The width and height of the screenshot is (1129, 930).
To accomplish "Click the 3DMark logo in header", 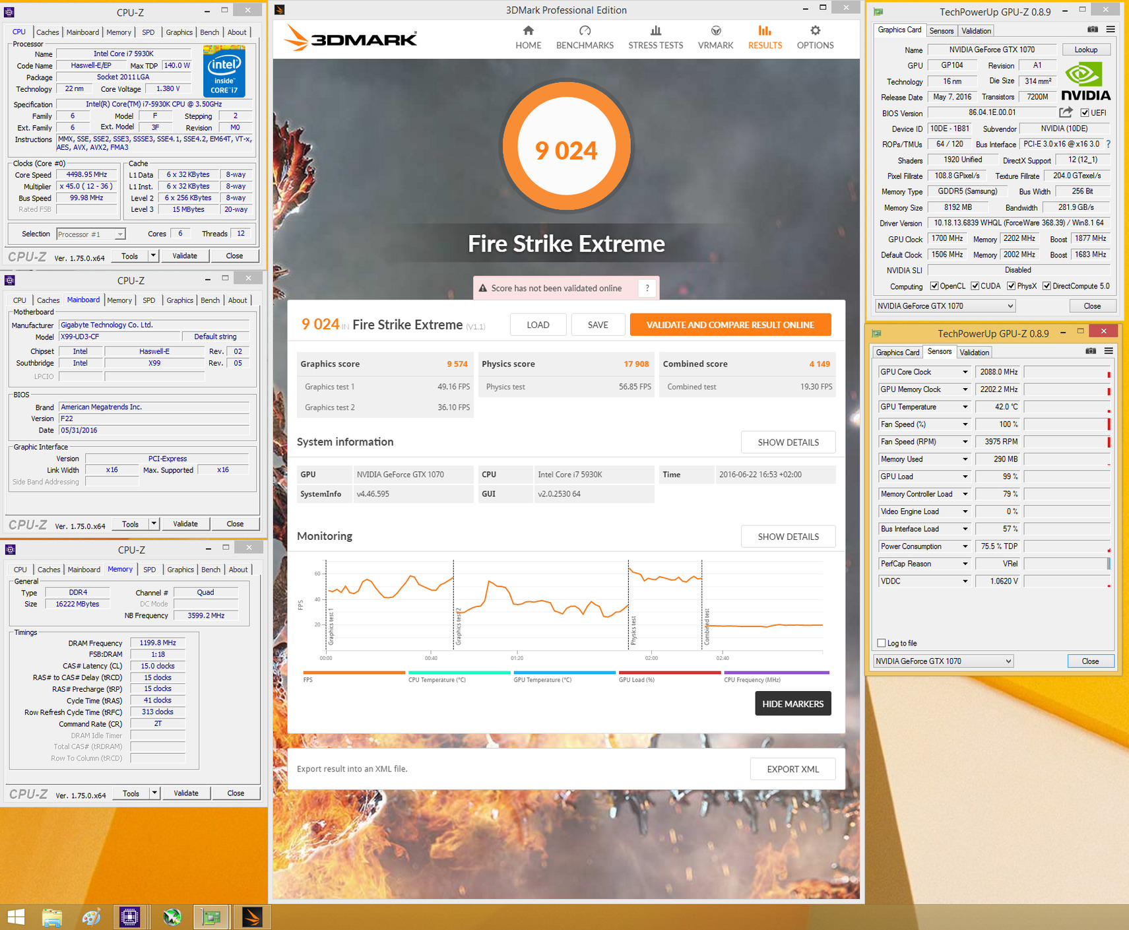I will tap(351, 38).
